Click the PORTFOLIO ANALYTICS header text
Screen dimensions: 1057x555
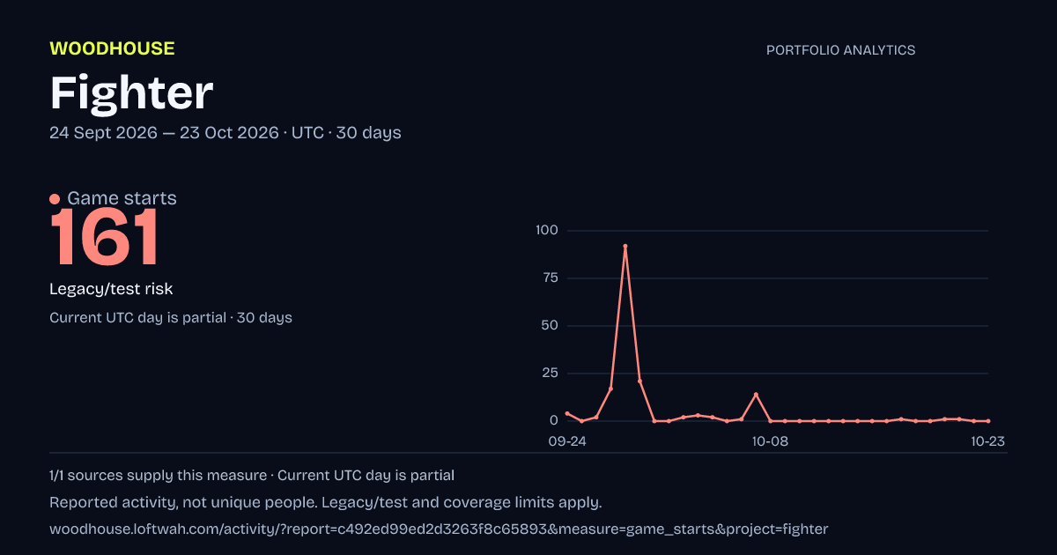click(840, 50)
